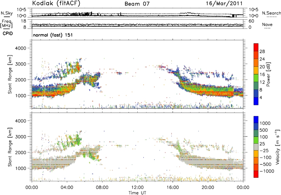281x195 pixels.
Task: Select '3000' tick in the power panel
Action: tap(21, 64)
